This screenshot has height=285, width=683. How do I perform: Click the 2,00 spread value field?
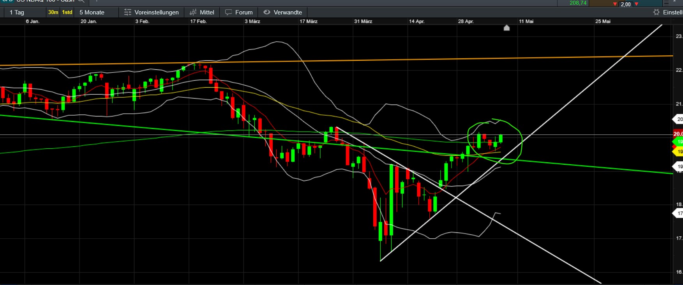(x=626, y=4)
